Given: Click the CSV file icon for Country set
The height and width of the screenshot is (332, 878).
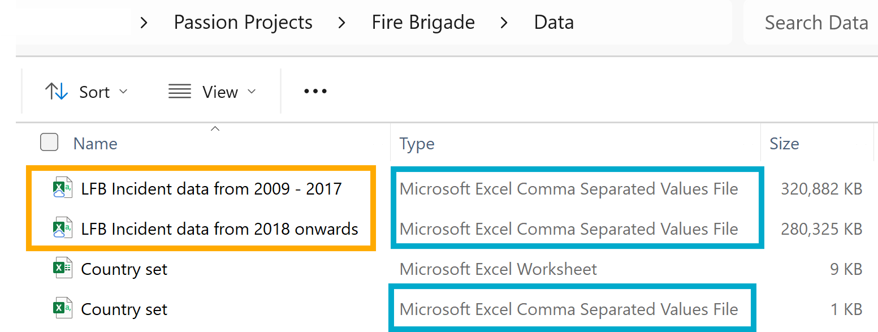Looking at the screenshot, I should click(x=63, y=309).
